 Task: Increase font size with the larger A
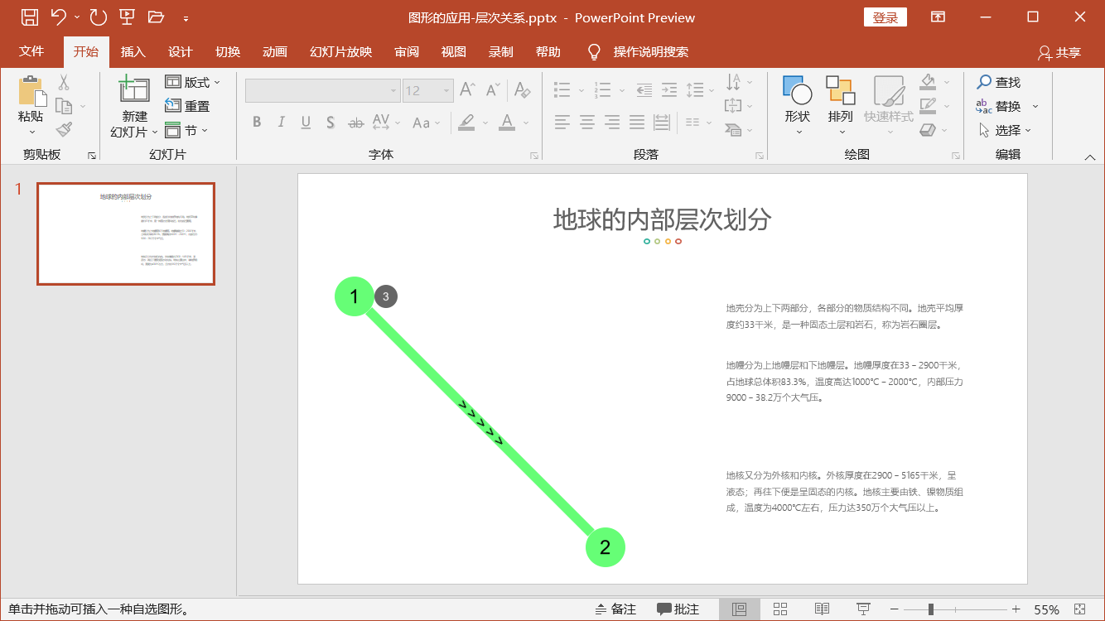pos(468,89)
